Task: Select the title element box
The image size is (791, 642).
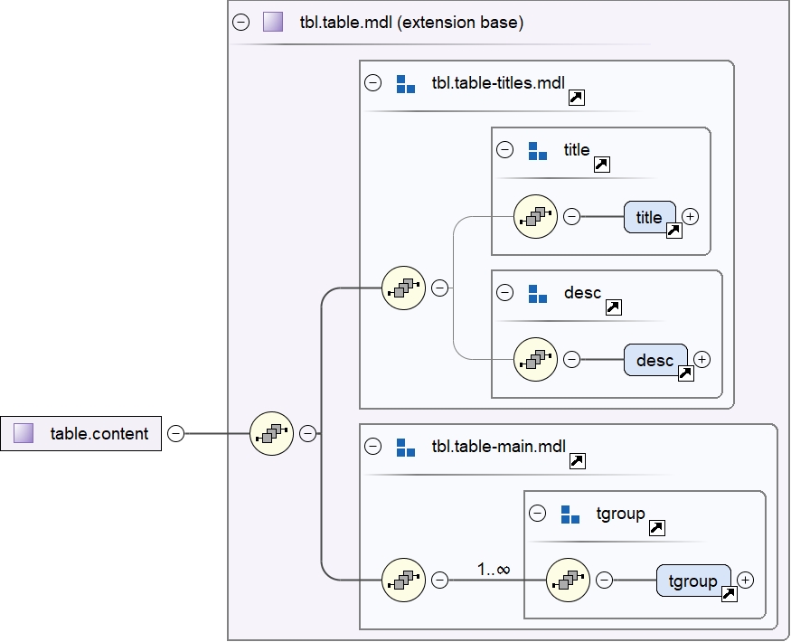Action: [x=648, y=217]
